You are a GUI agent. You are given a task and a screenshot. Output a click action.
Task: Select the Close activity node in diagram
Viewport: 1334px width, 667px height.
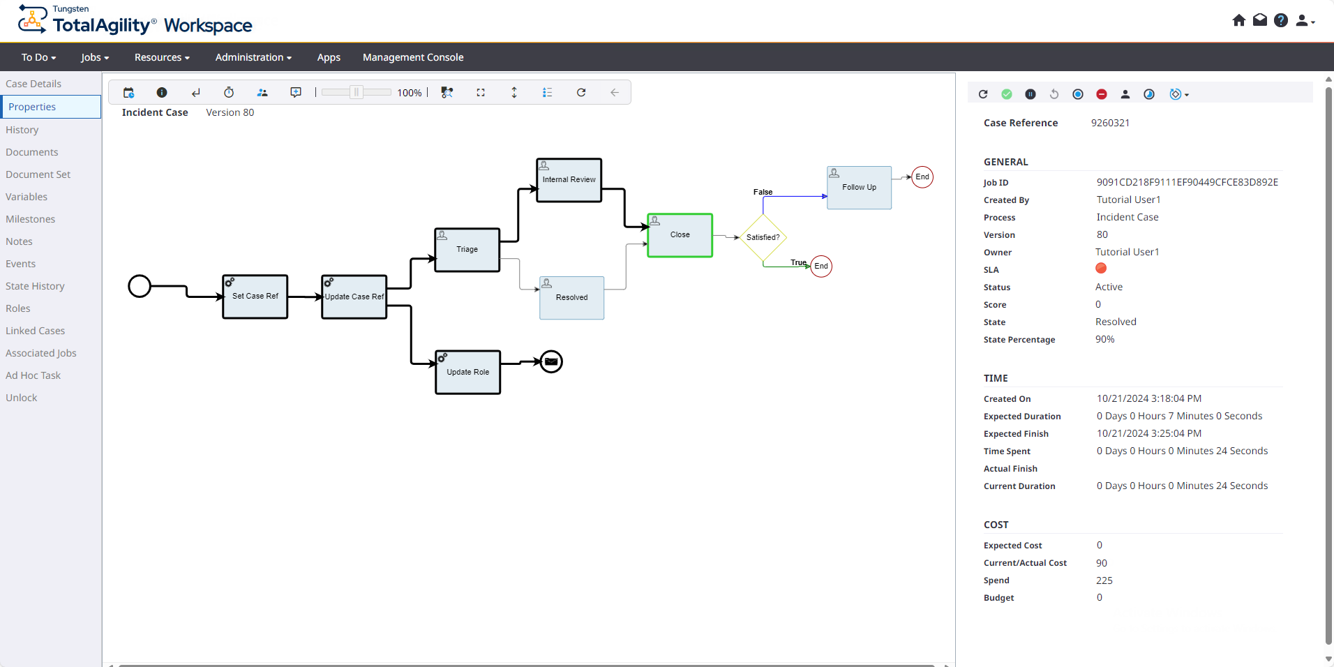[x=680, y=236]
